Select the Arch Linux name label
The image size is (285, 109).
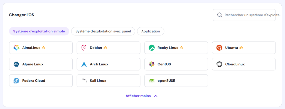click(x=99, y=64)
